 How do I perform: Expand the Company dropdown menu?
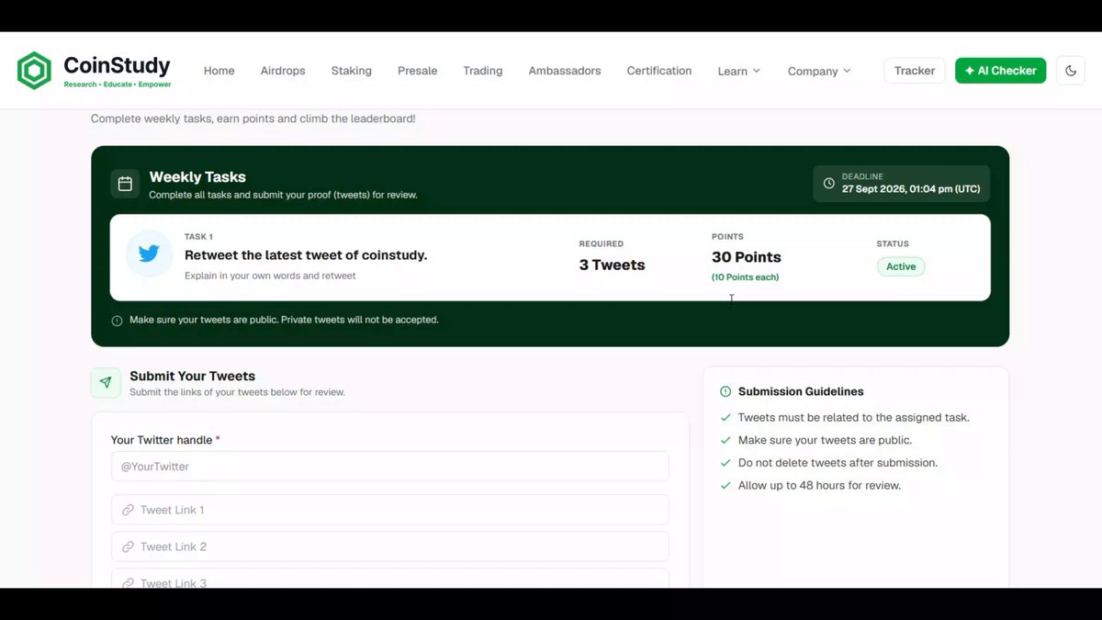click(x=819, y=71)
